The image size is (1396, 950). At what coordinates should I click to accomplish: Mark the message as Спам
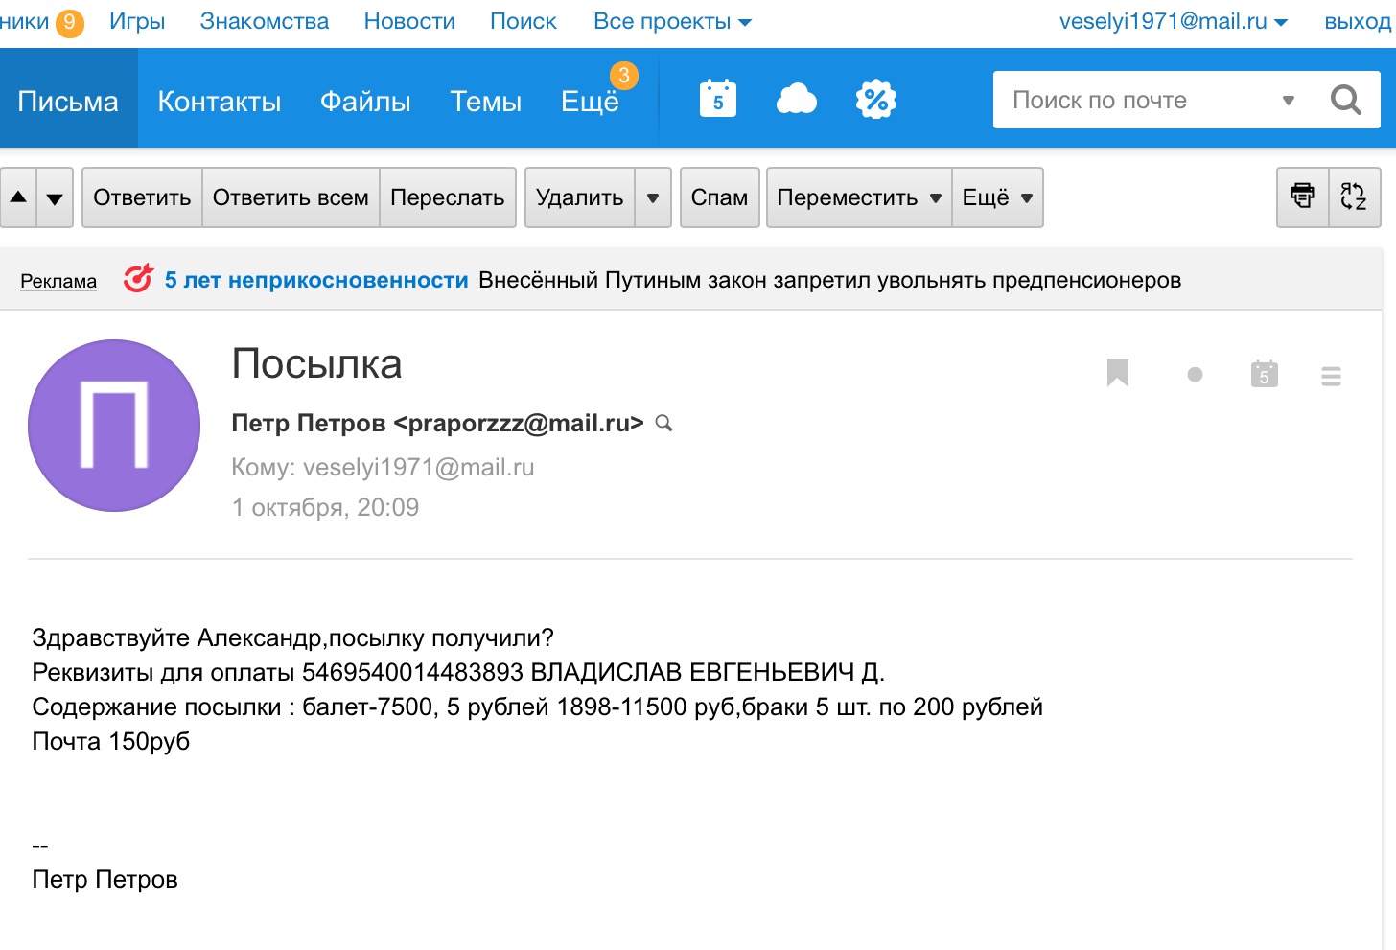click(719, 197)
